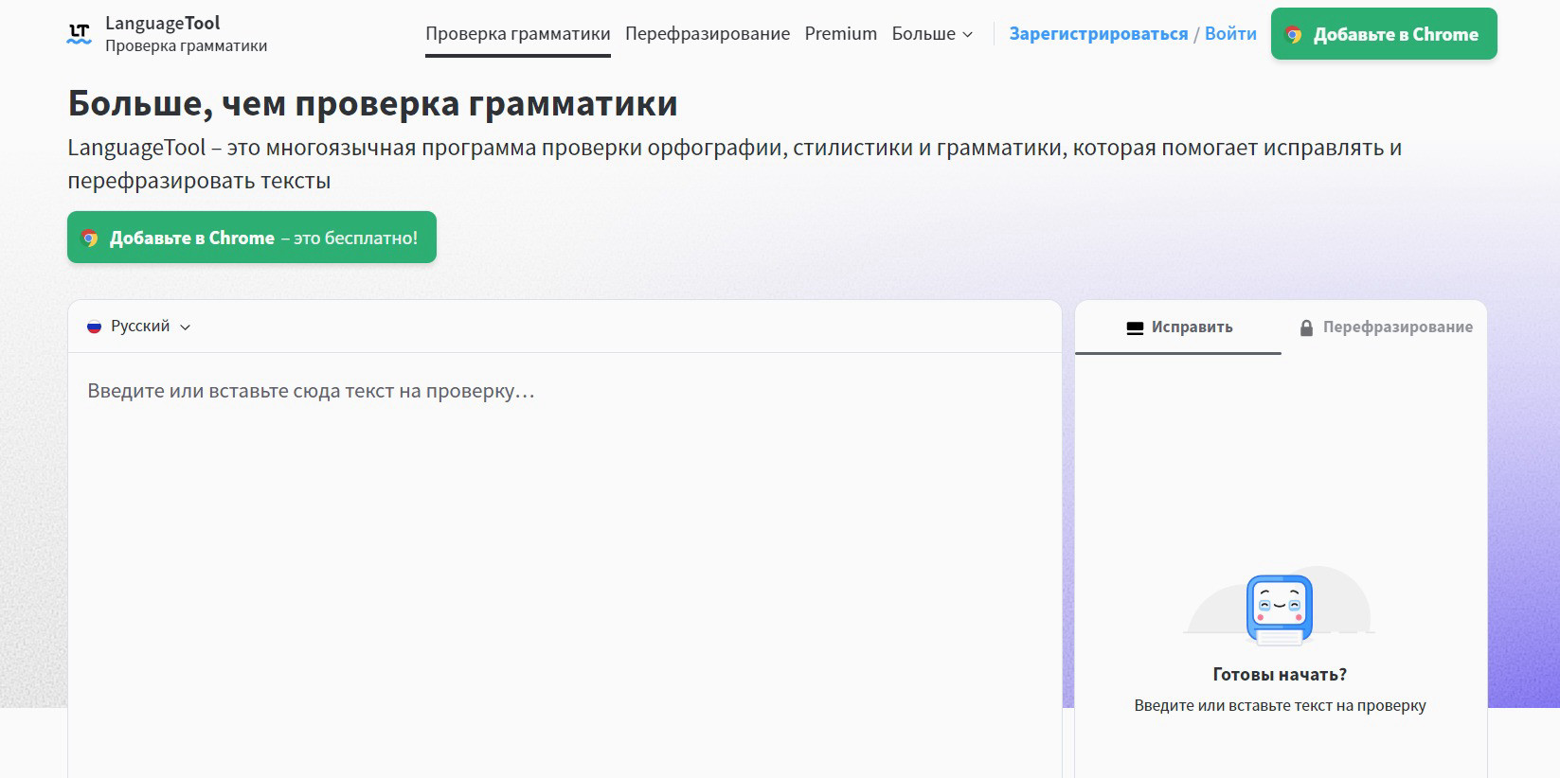The image size is (1560, 778).
Task: Go to Перефразирование in top navigation
Action: pos(708,34)
